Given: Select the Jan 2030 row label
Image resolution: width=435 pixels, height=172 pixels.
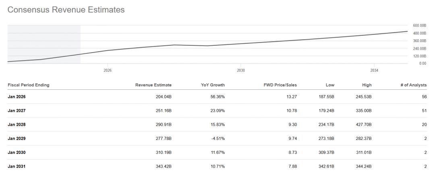Looking at the screenshot, I should pos(16,152).
